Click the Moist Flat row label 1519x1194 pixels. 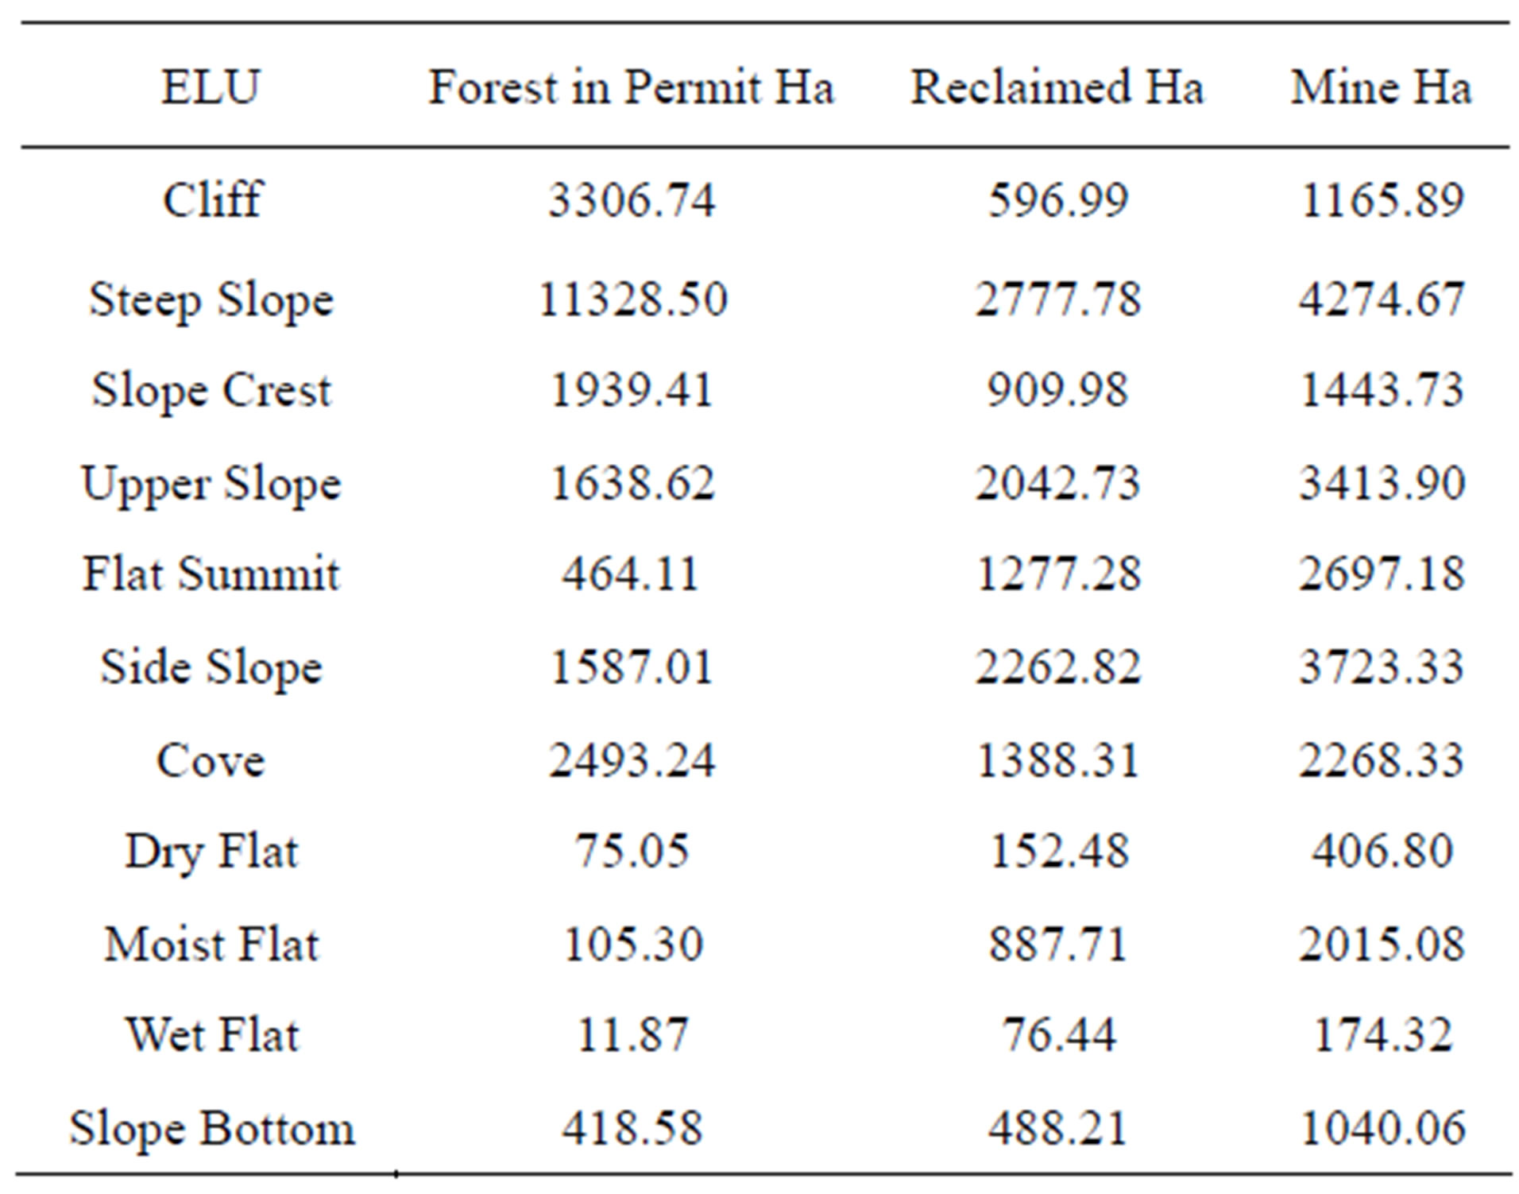tap(211, 945)
